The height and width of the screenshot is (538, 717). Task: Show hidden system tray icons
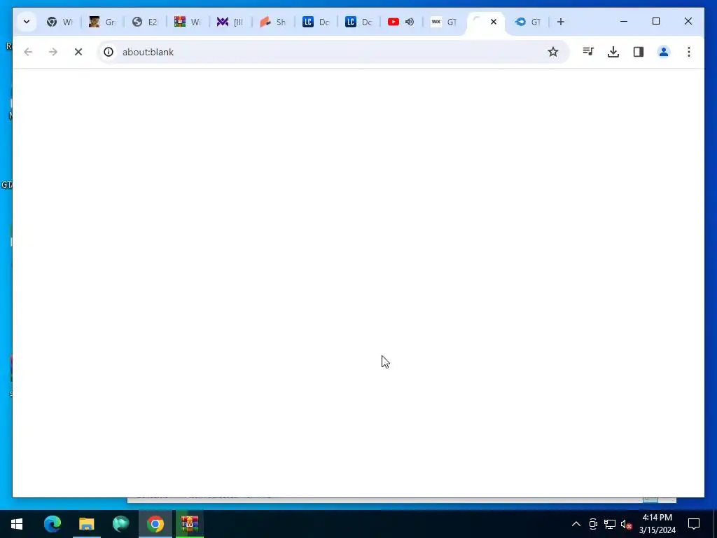tap(576, 524)
